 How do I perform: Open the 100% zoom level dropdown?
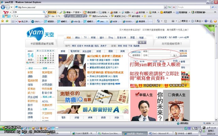213,123
